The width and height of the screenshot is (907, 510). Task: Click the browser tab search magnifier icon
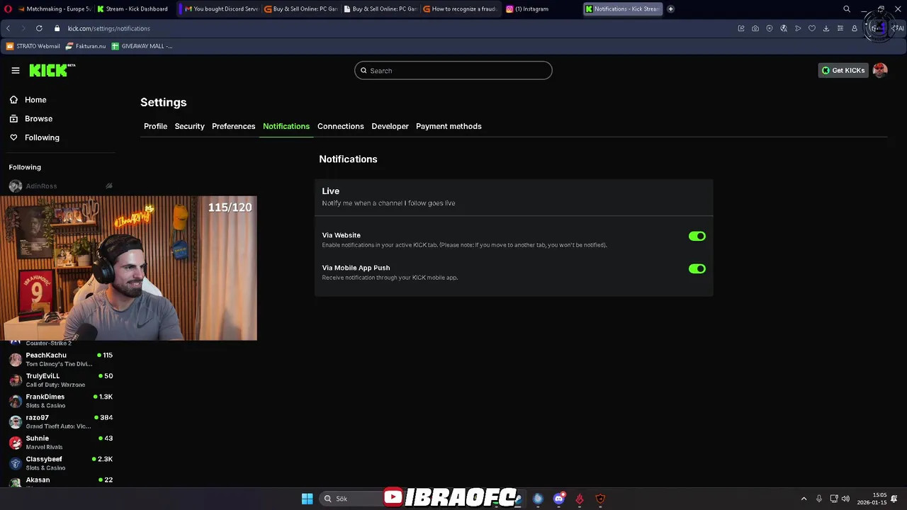(847, 9)
